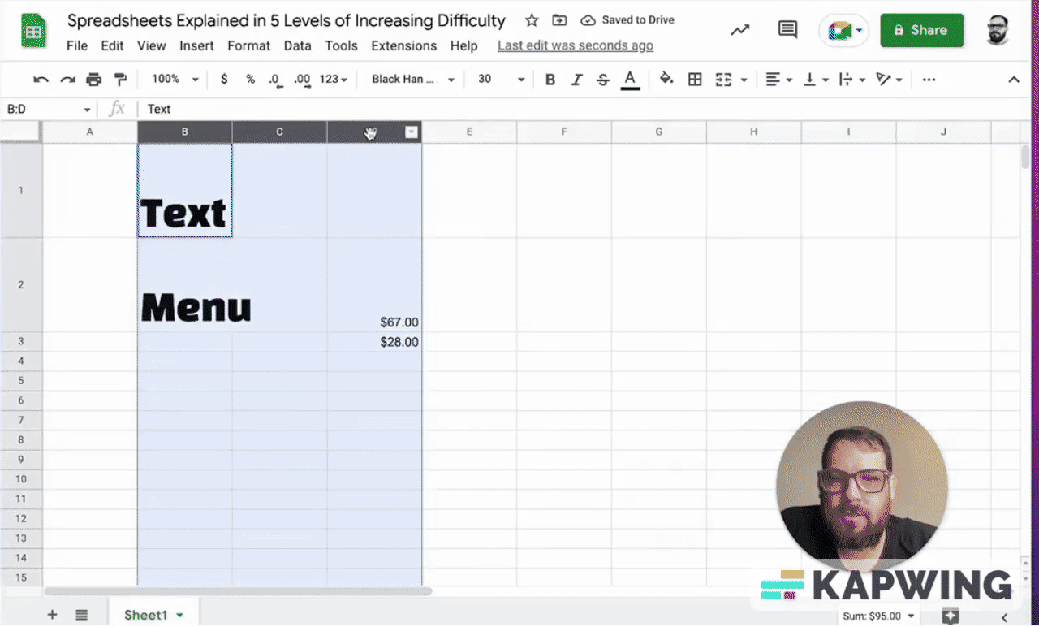Switch to the Sheet1 tab
This screenshot has width=1039, height=627.
tap(153, 615)
